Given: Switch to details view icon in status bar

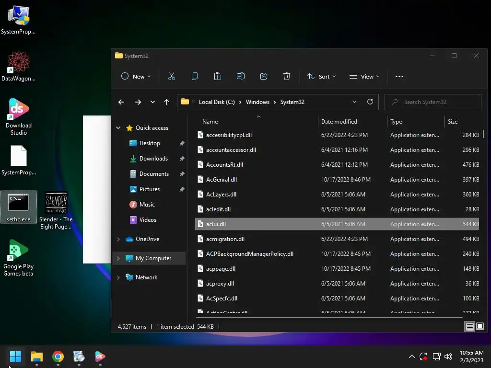Looking at the screenshot, I should point(470,326).
